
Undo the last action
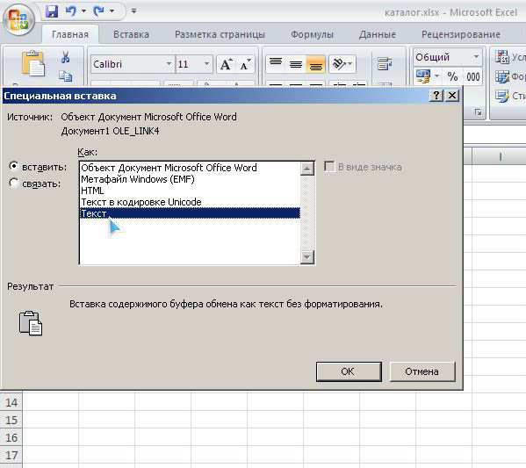pos(71,11)
